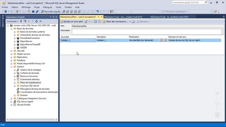Click the navigate backward toolbar icon

click(x=6, y=11)
